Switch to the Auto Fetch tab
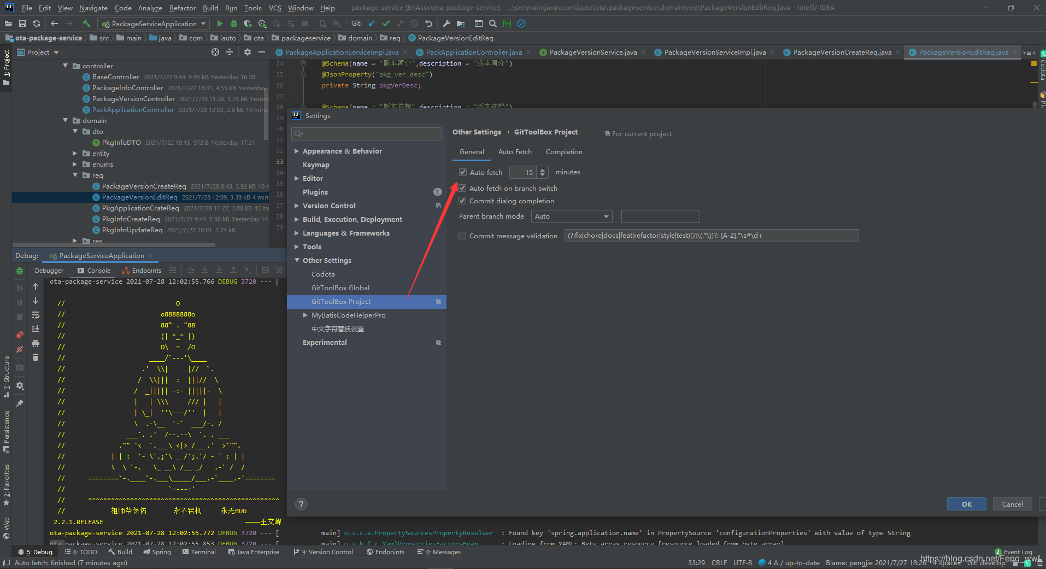 click(x=514, y=151)
